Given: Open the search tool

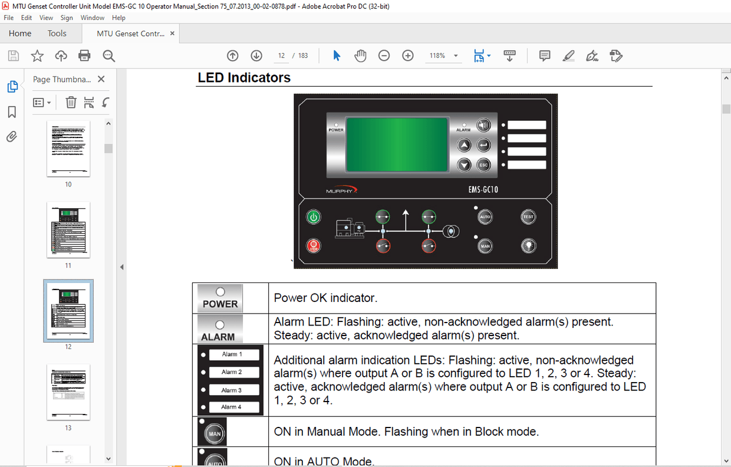Looking at the screenshot, I should 108,55.
